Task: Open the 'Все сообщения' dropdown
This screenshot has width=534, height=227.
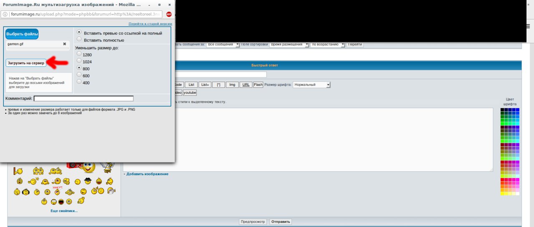Action: (223, 44)
